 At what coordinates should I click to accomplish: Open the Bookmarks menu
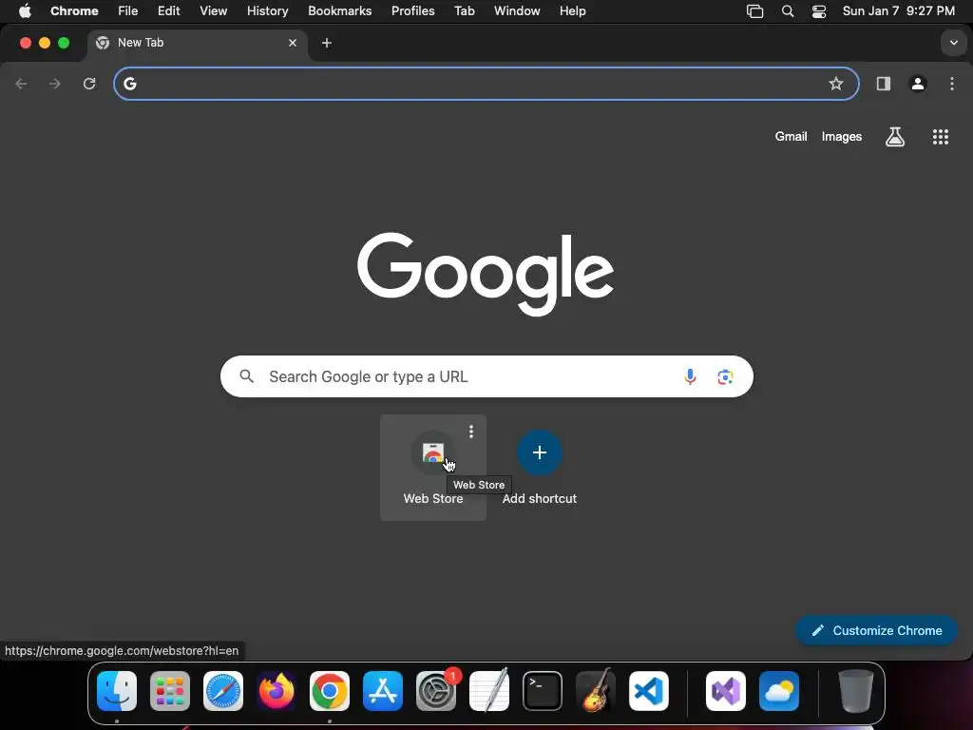(340, 11)
